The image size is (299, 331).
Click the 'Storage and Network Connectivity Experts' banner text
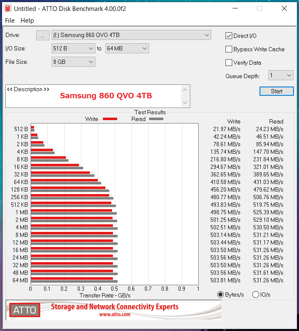click(115, 307)
